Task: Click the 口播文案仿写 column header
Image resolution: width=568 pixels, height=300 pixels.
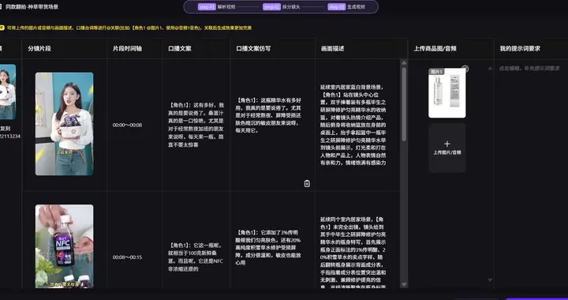Action: (253, 48)
